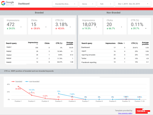Image resolution: width=153 pixels, height=115 pixels.
Task: Click the 34.48% branded data point at Position 1
Action: pyautogui.click(x=18, y=86)
